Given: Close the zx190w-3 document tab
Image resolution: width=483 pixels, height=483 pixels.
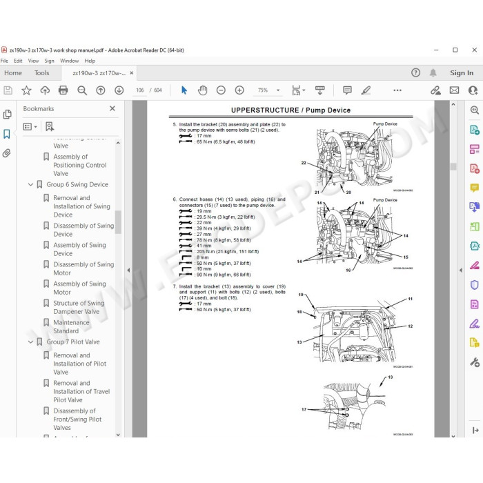Looking at the screenshot, I should click(132, 73).
